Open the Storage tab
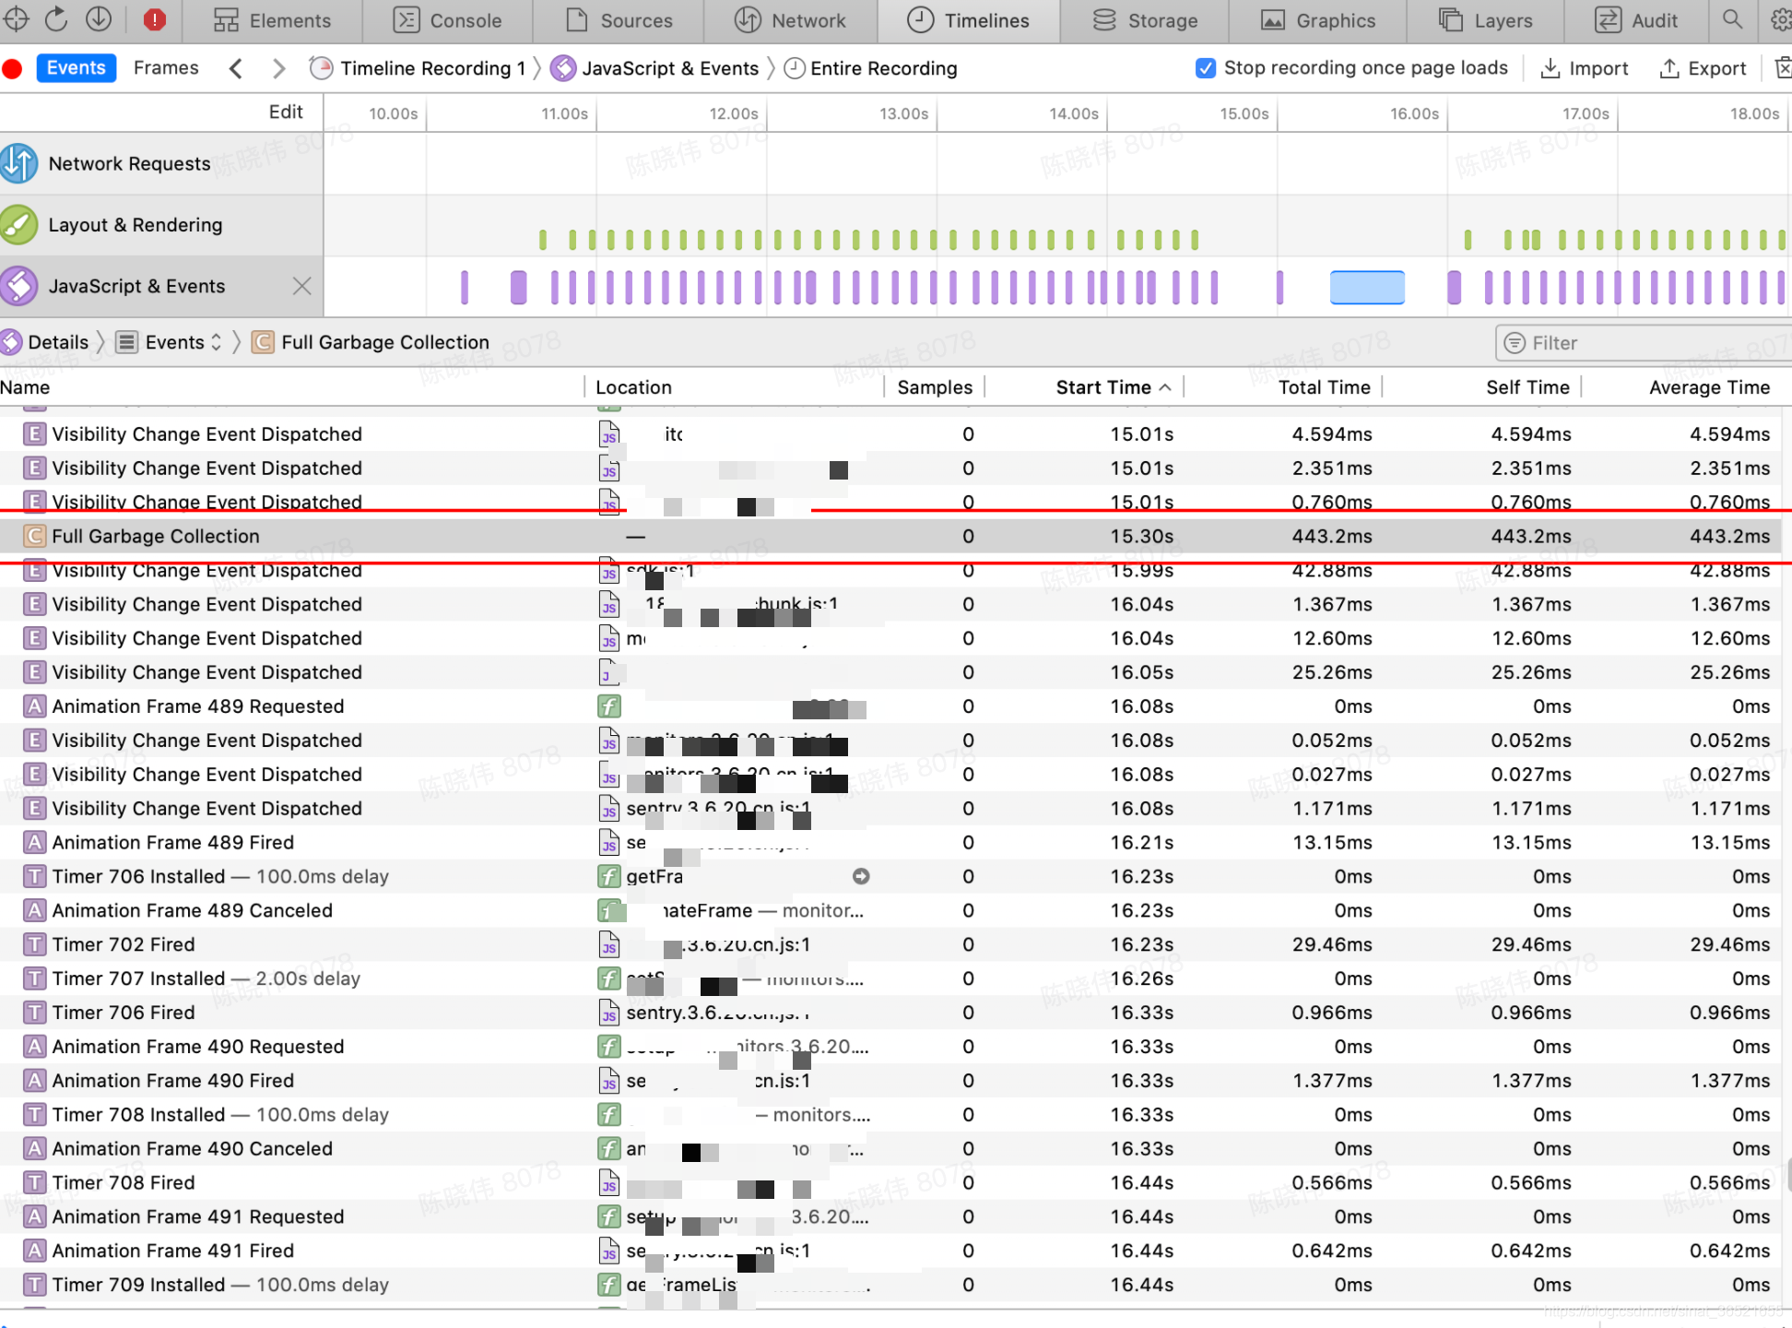Image resolution: width=1792 pixels, height=1328 pixels. (1146, 20)
